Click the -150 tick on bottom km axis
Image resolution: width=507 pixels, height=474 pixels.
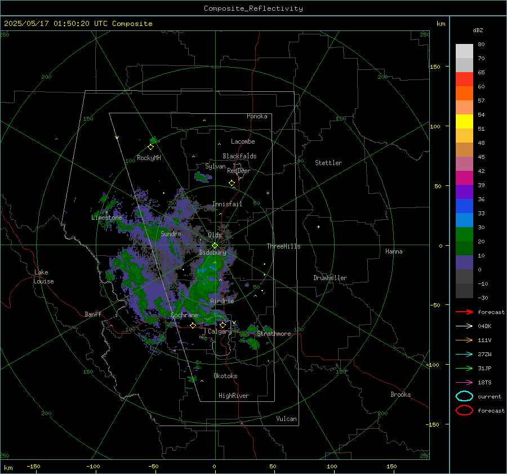(x=33, y=466)
